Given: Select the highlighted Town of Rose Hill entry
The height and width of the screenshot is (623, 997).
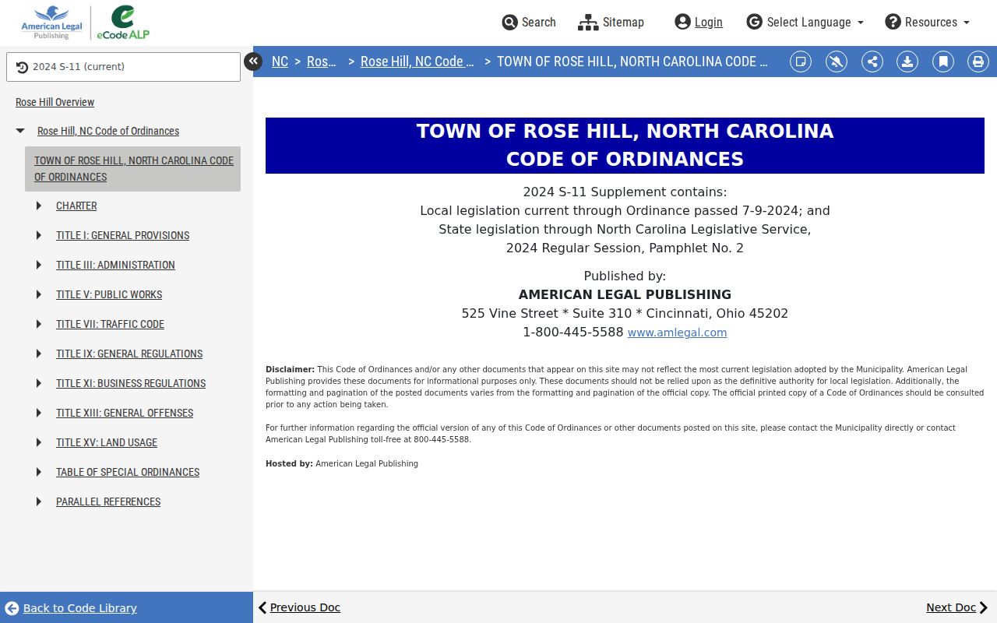Looking at the screenshot, I should pyautogui.click(x=132, y=169).
